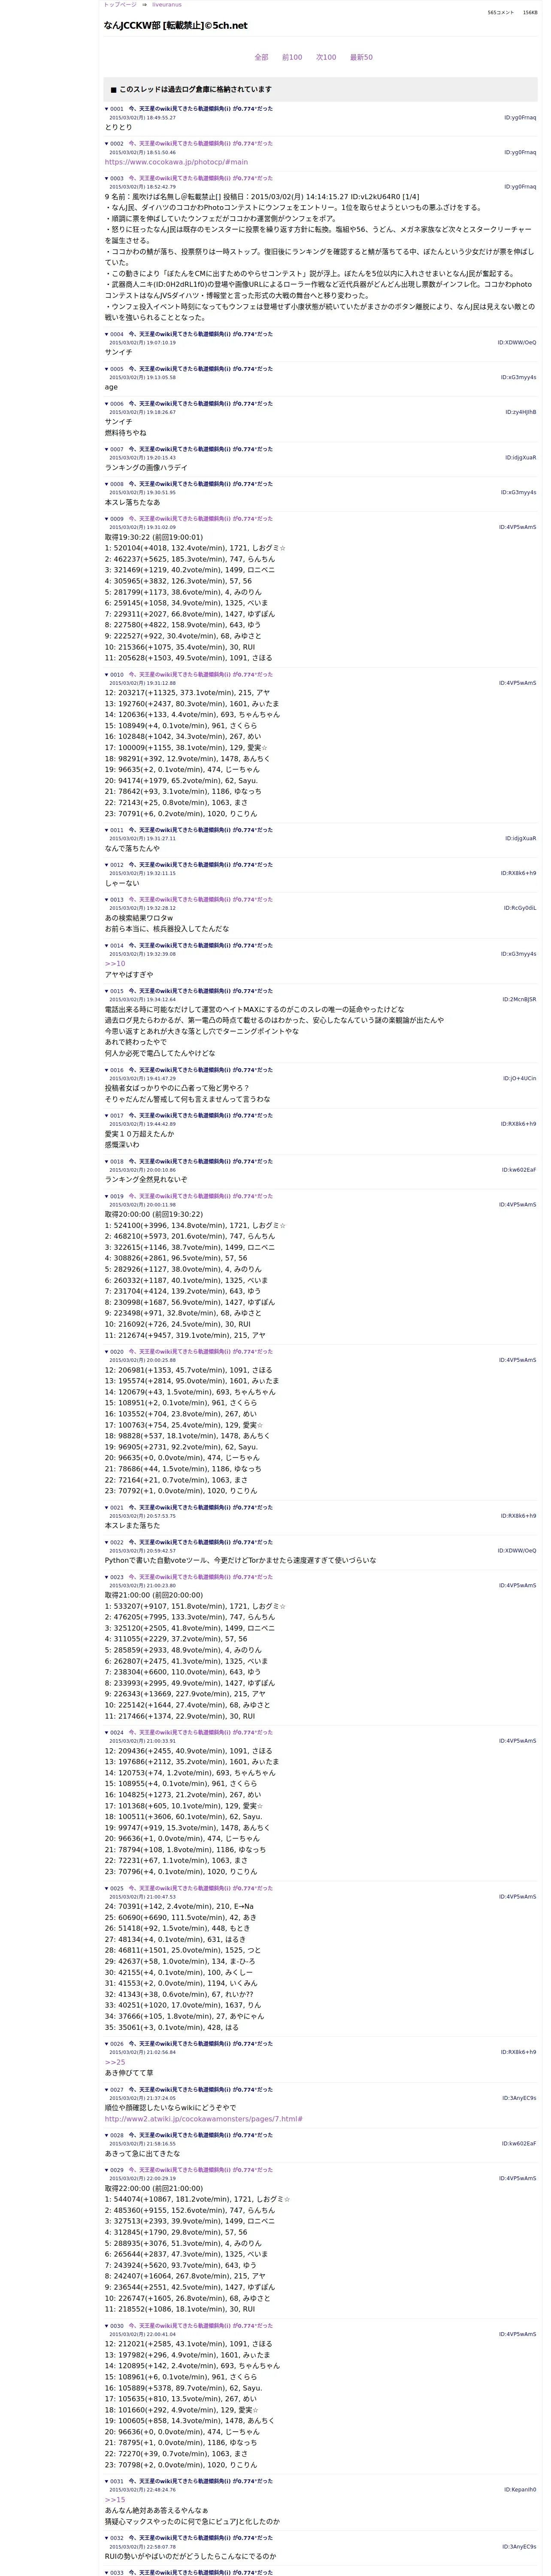Expand the menu triangle of post 0030
The height and width of the screenshot is (2576, 551).
click(x=107, y=2326)
